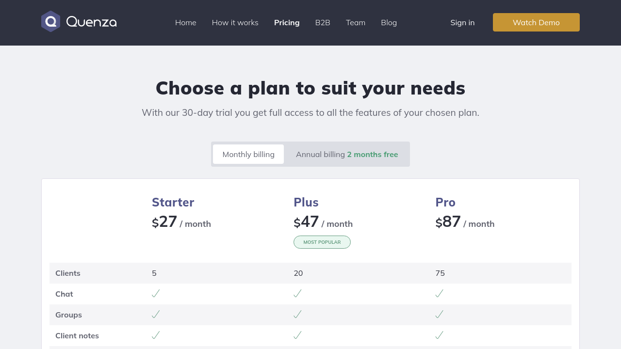Click the Sign in link

[x=462, y=22]
